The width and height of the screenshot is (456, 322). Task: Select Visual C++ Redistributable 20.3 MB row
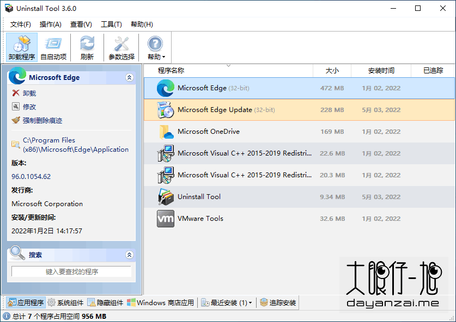pos(299,175)
